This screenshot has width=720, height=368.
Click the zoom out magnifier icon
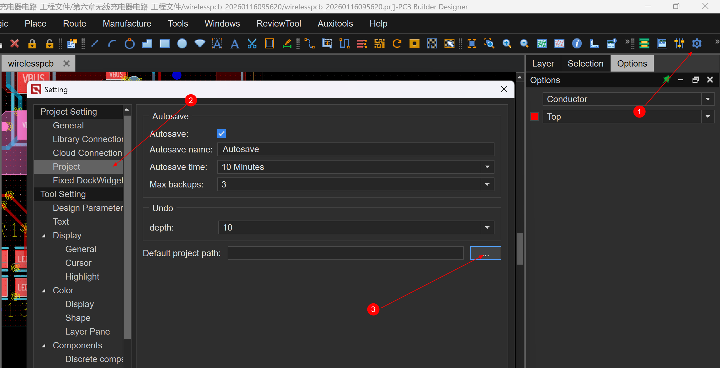point(524,43)
